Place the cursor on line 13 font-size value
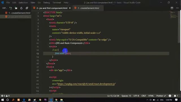The width and height of the screenshot is (181, 102). [68, 53]
